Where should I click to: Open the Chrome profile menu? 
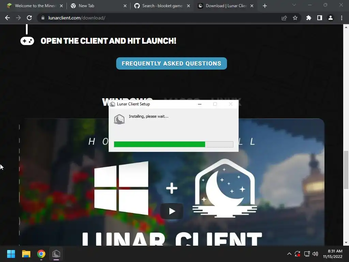click(331, 18)
